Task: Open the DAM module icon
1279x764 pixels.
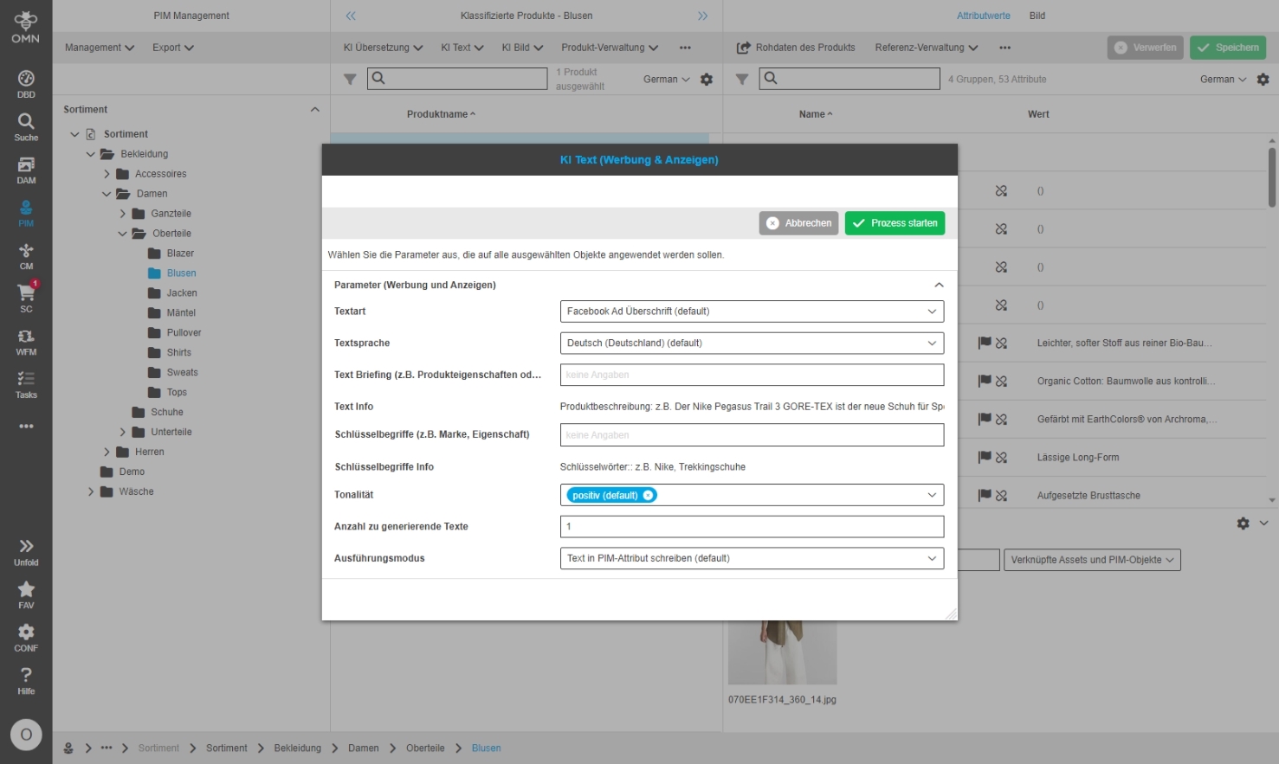Action: pos(26,170)
